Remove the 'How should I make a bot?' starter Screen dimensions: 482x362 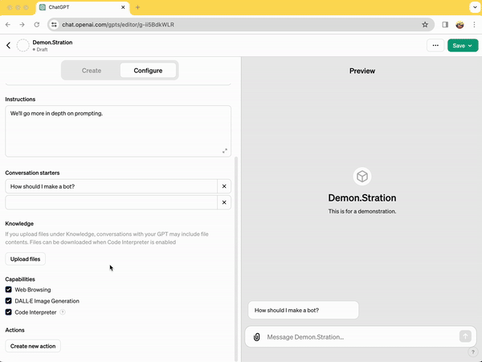(224, 186)
